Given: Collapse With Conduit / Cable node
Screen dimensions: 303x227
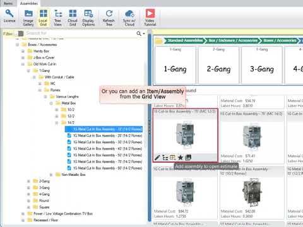Looking at the screenshot, I should (x=34, y=77).
